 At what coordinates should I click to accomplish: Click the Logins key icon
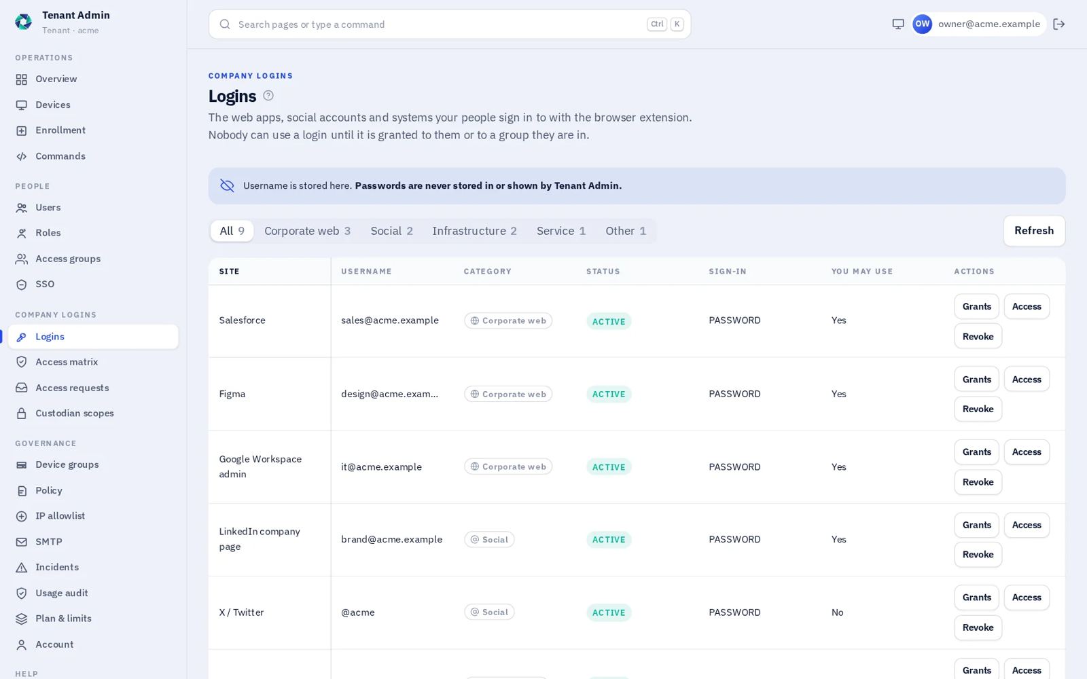tap(22, 337)
